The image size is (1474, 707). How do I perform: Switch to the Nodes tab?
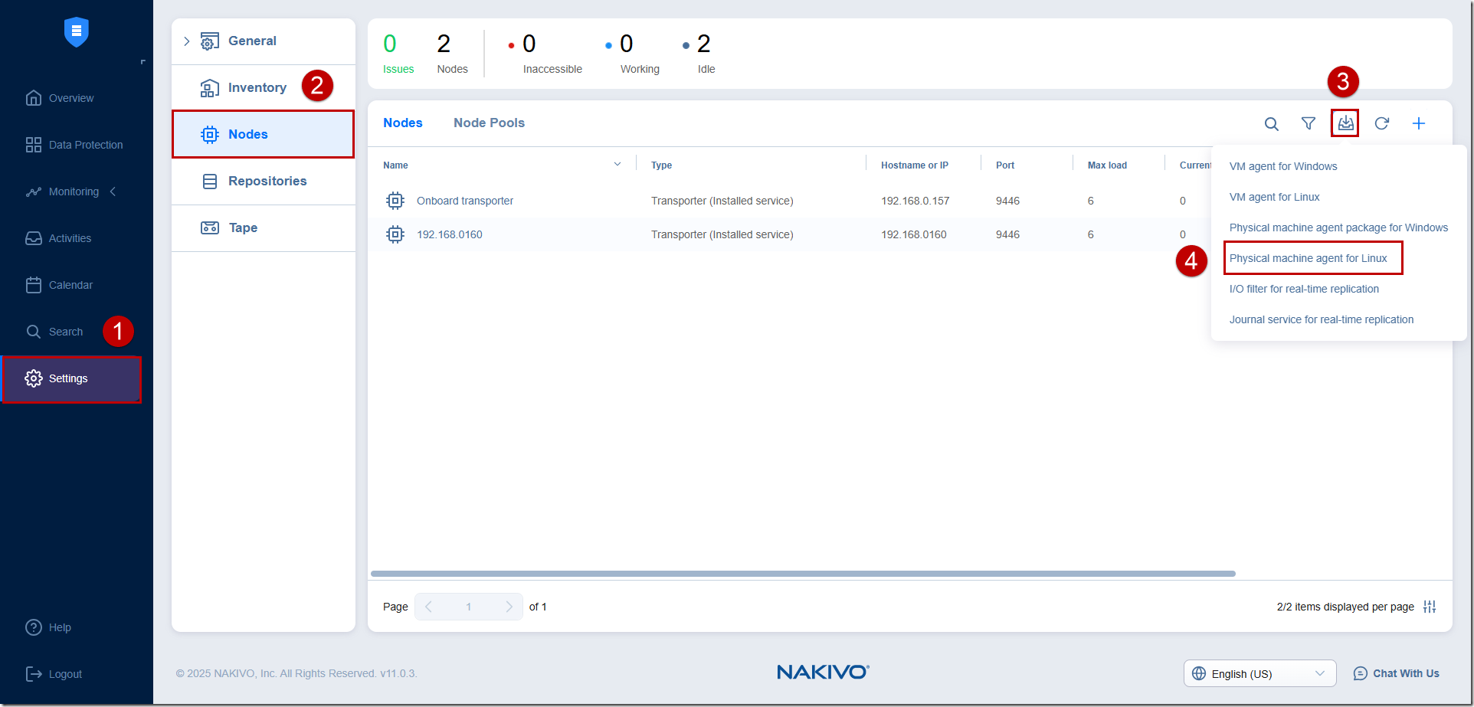pos(403,123)
